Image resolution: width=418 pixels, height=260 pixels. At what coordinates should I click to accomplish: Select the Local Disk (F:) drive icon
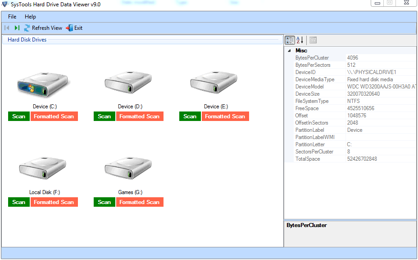tap(43, 167)
